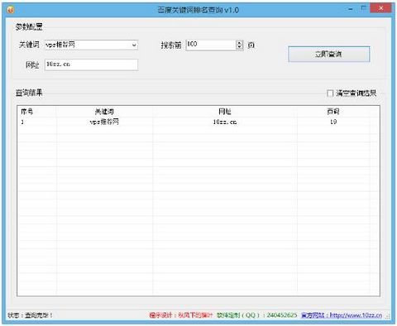Click the 10zz.cn cell in result row
This screenshot has width=397, height=326.
point(225,122)
